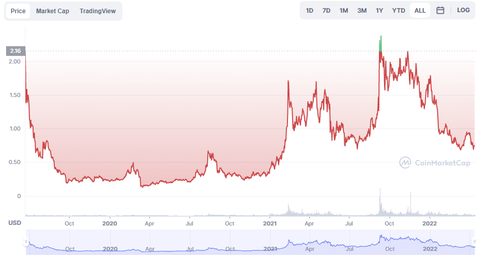
Task: Click the green price peak on chart
Action: (x=380, y=44)
